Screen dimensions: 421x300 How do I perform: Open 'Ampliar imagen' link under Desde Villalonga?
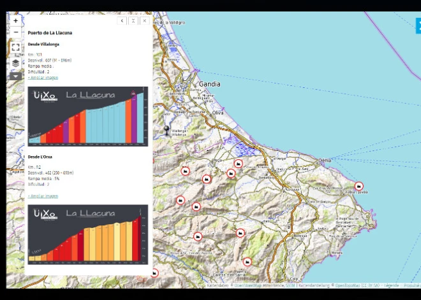[x=43, y=78]
